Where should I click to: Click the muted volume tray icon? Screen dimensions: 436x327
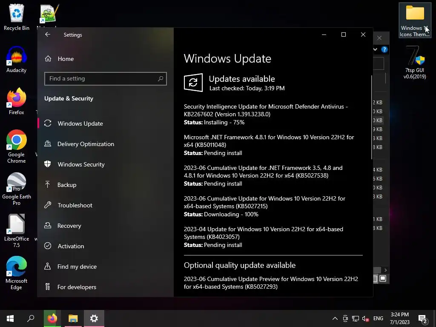pos(365,318)
